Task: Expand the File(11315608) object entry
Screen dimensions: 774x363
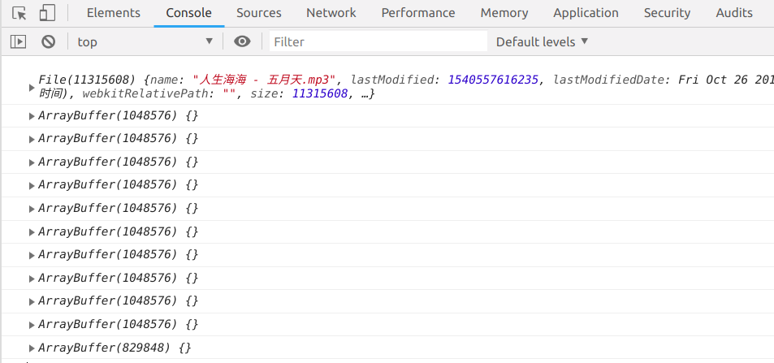Action: pyautogui.click(x=32, y=87)
